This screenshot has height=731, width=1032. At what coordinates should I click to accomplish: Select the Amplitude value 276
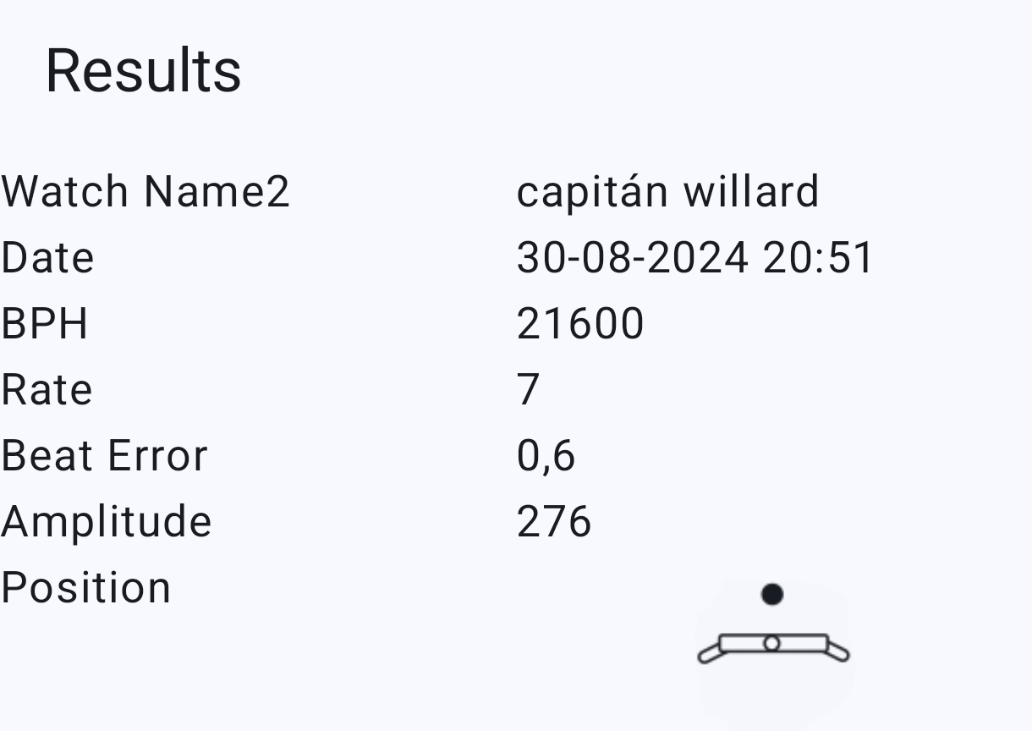click(x=553, y=521)
